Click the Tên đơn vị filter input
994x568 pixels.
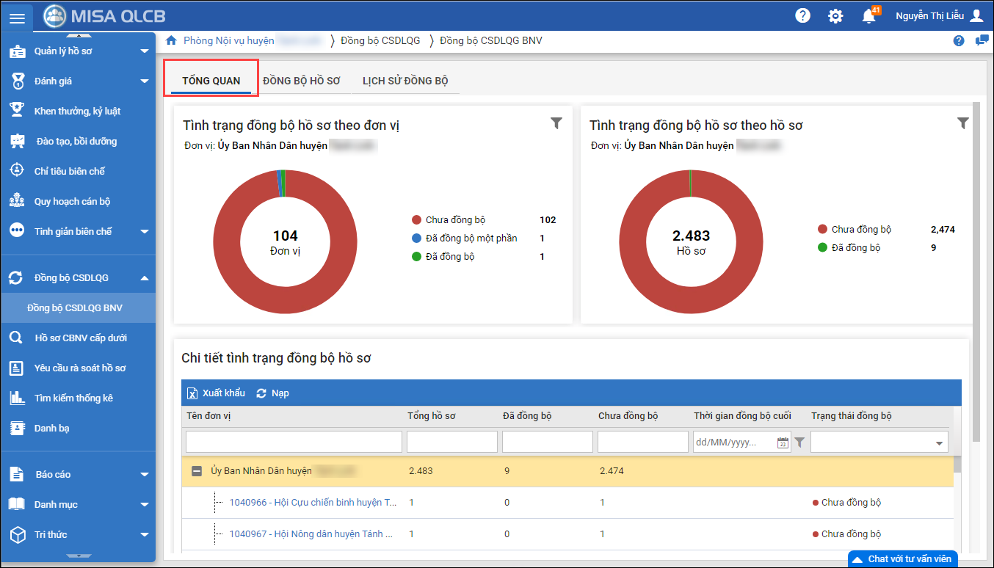pyautogui.click(x=294, y=442)
